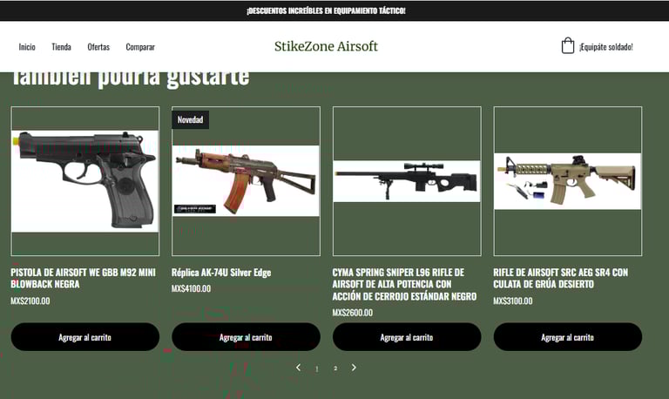Add SRC AEG SR4 rifle to cart
The height and width of the screenshot is (399, 669).
coord(567,337)
